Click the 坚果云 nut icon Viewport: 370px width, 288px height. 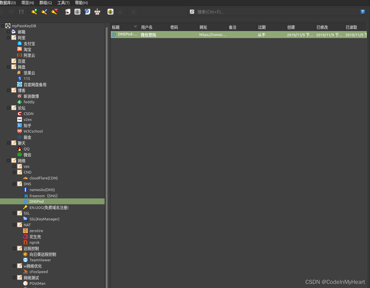tap(20, 73)
